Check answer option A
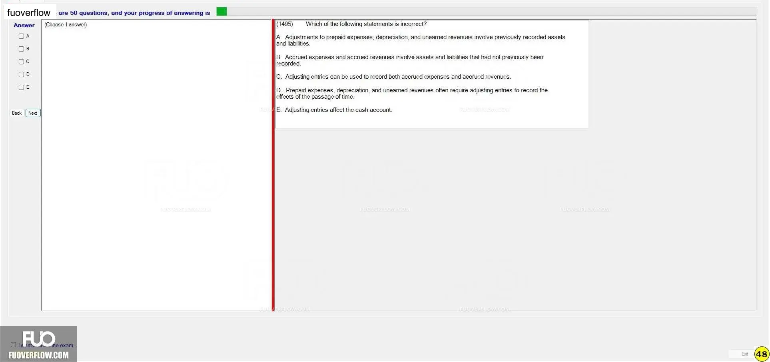The width and height of the screenshot is (770, 362). [22, 36]
